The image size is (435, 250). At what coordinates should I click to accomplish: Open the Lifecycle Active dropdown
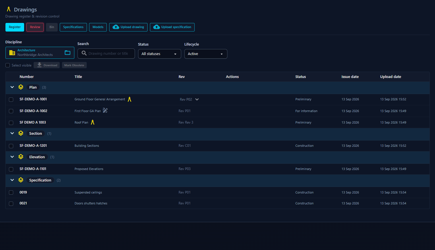(206, 54)
